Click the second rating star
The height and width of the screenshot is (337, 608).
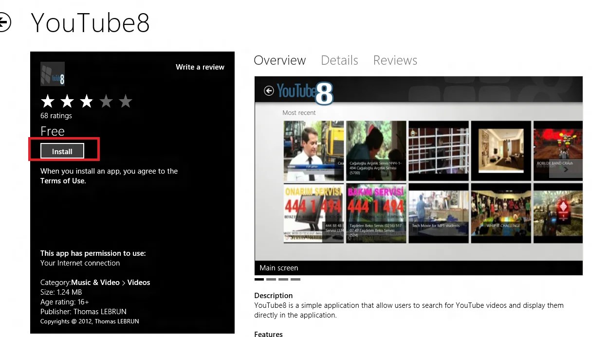click(67, 101)
